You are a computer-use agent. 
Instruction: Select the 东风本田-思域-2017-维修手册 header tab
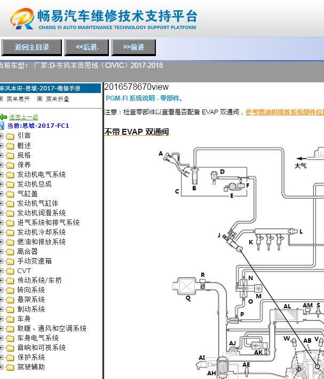click(50, 88)
